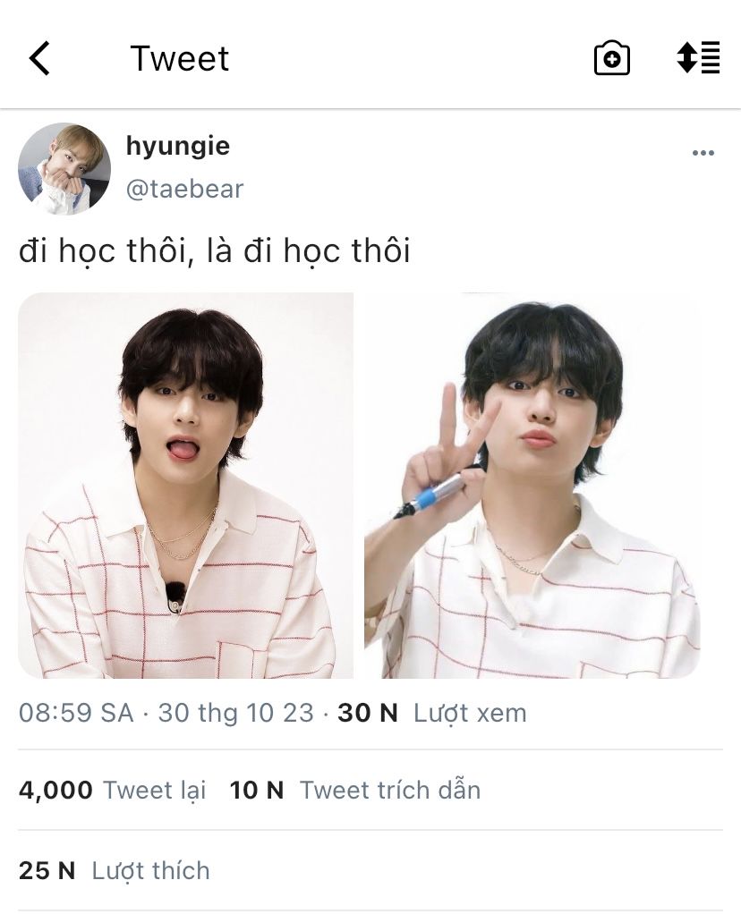Tap the Lượt xem views label

point(470,713)
